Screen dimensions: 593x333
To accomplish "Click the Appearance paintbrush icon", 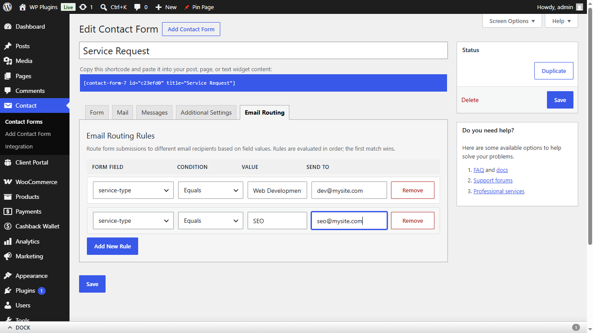I will click(8, 276).
